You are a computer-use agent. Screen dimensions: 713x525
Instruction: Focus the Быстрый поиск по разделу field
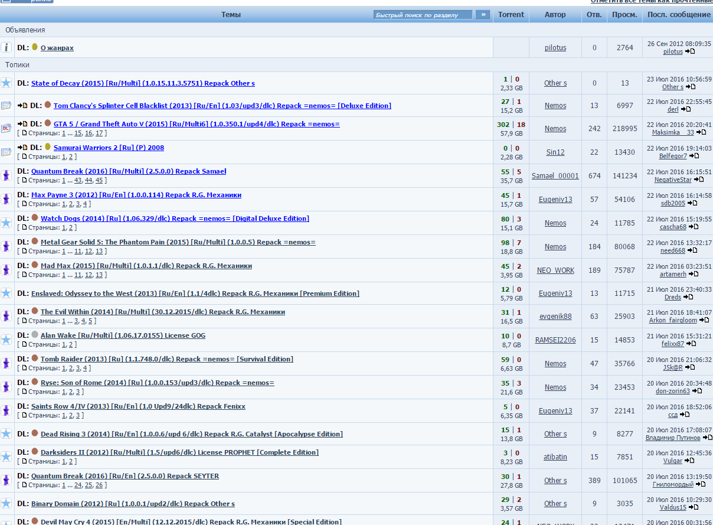tap(423, 15)
